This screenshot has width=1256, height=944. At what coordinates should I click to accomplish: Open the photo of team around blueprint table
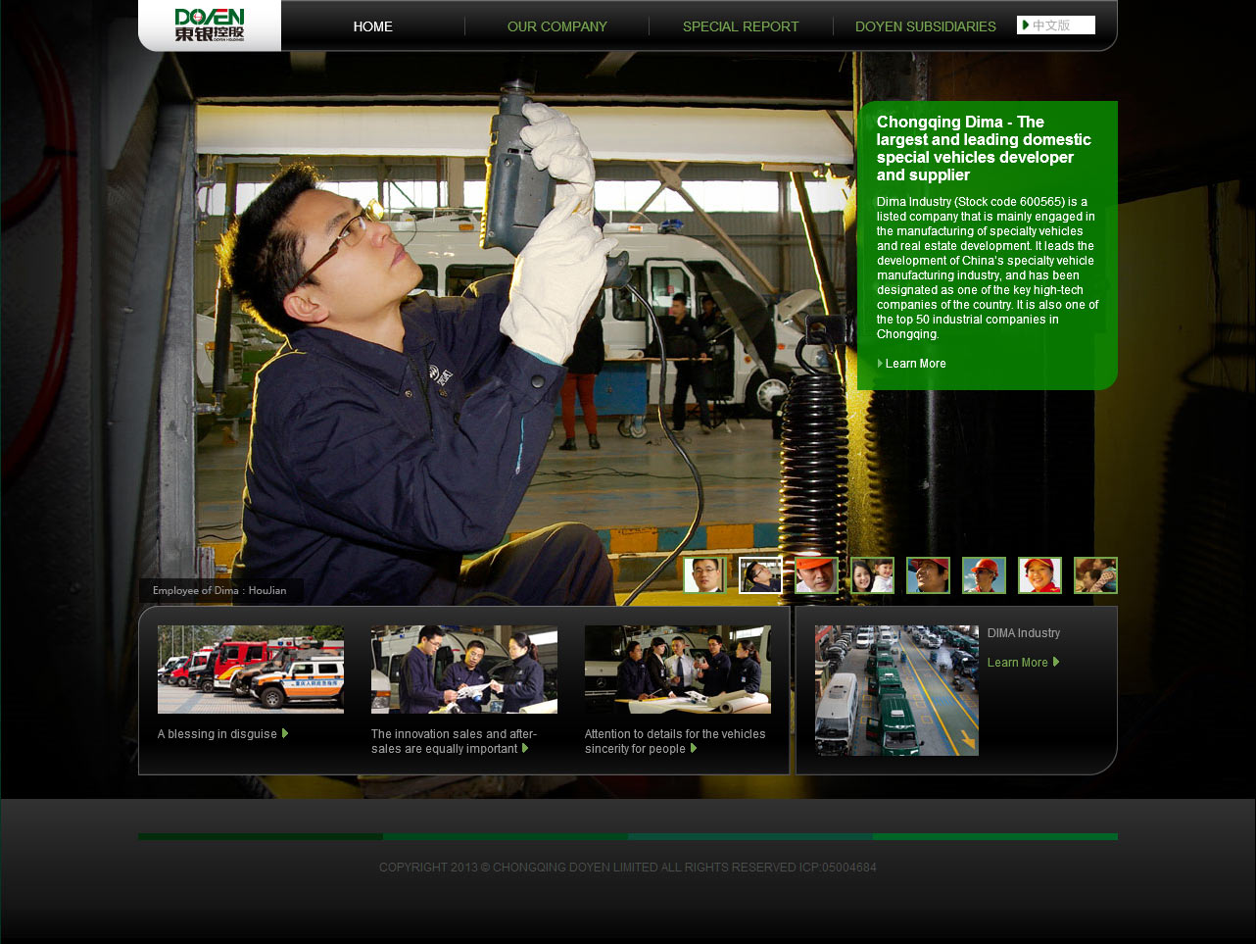click(678, 670)
